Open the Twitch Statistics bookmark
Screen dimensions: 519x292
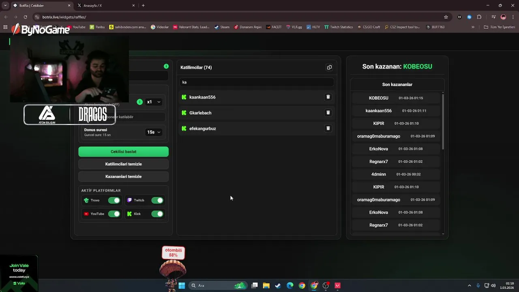[339, 27]
